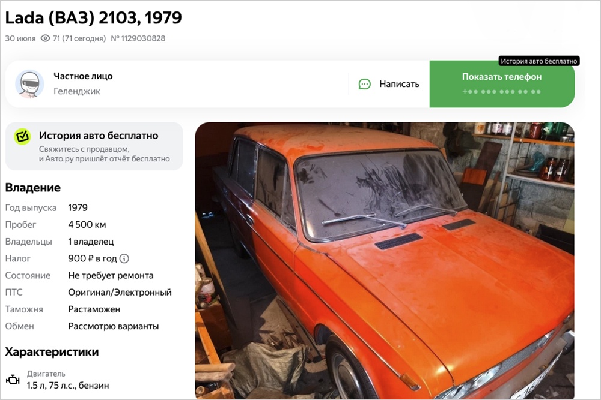Viewport: 601px width, 400px height.
Task: Click the Частное лицо seller name
Action: [x=83, y=76]
